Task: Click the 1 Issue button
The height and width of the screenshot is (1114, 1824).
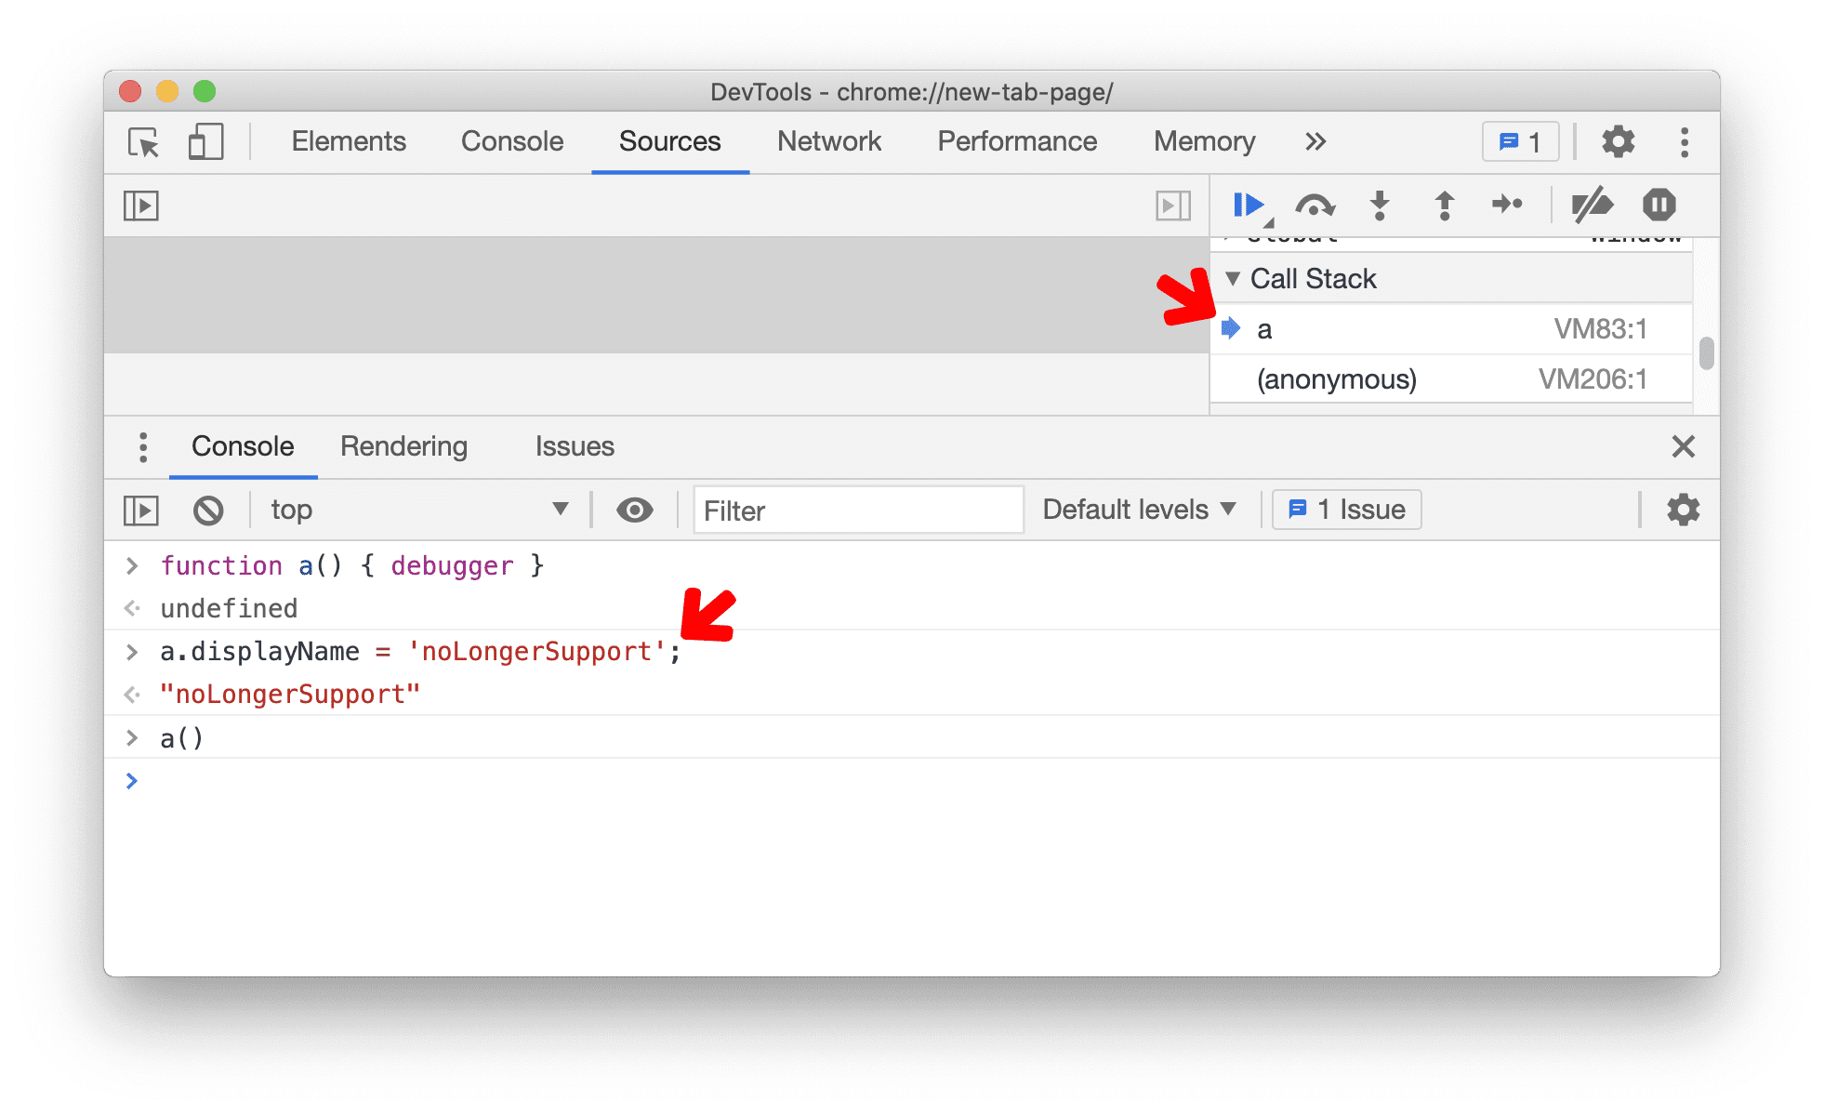Action: [x=1341, y=508]
